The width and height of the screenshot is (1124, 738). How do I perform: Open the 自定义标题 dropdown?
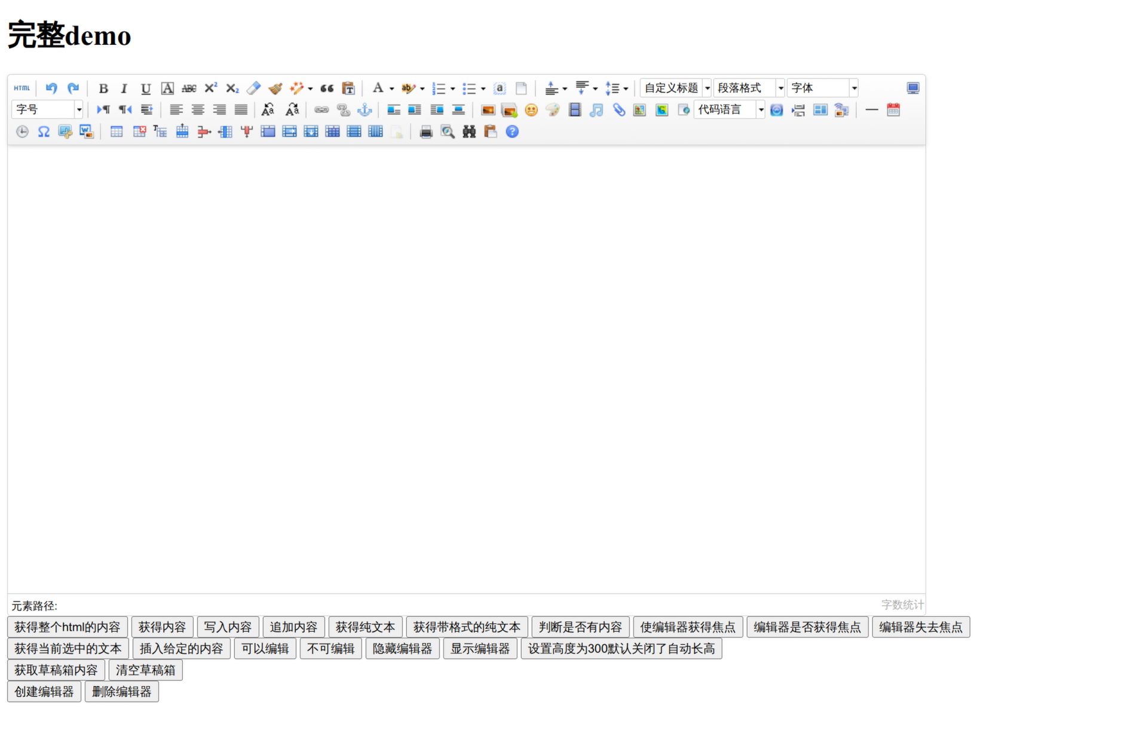pos(676,88)
